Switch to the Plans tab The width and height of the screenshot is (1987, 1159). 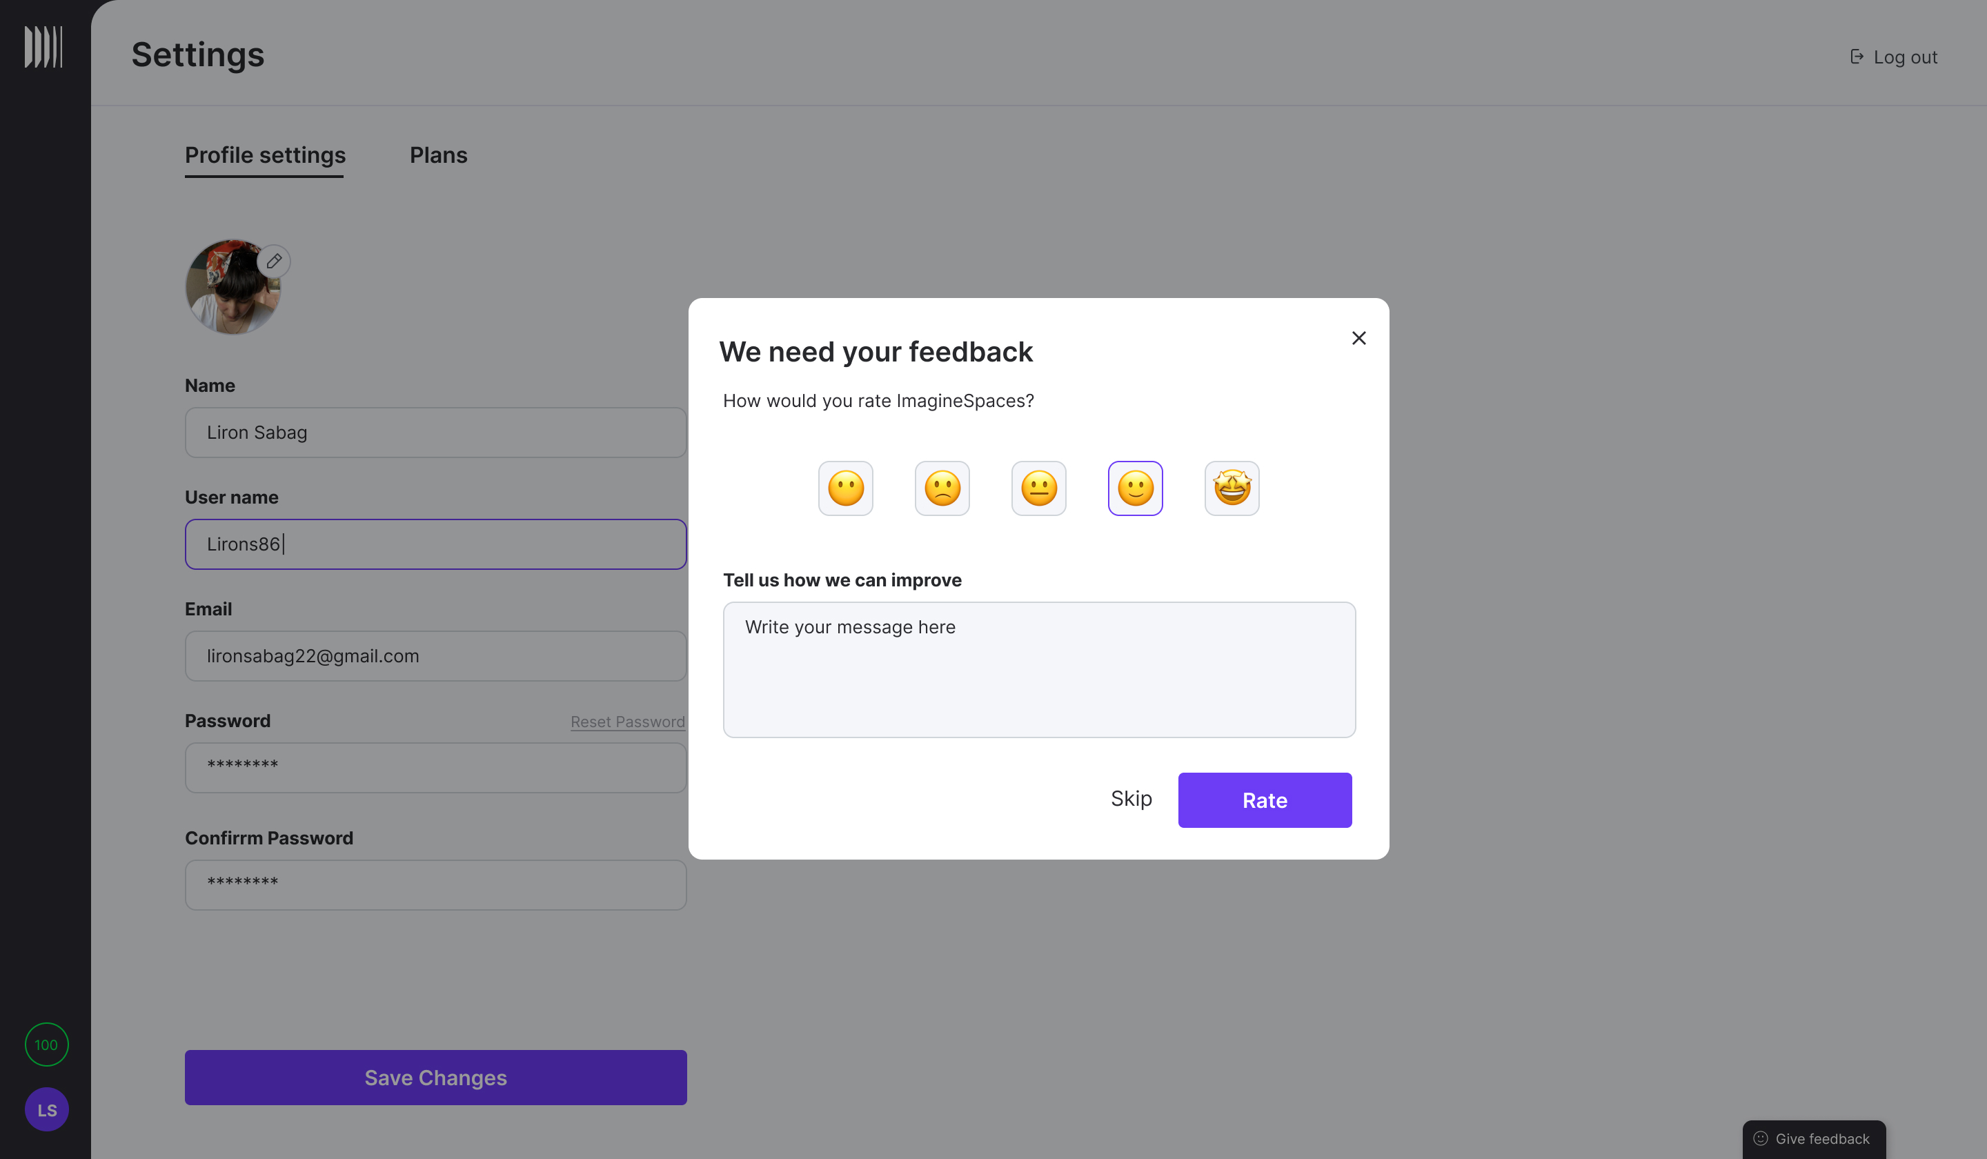438,155
